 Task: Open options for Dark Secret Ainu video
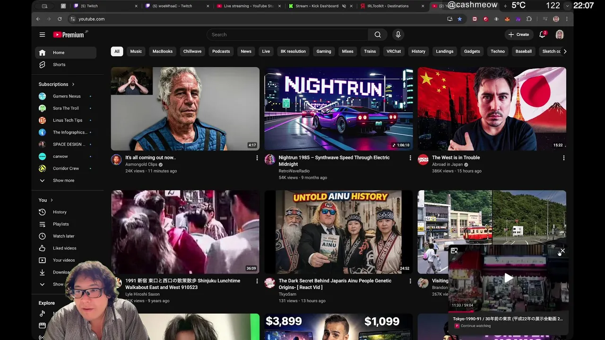(410, 281)
